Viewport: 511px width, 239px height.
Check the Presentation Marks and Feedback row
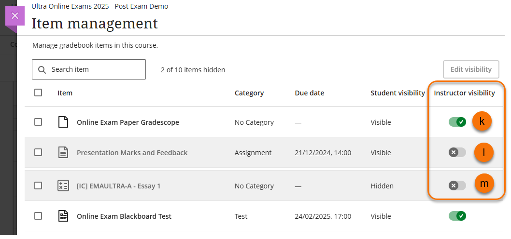(x=38, y=153)
